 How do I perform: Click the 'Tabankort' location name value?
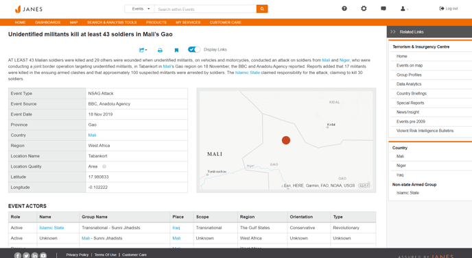[97, 156]
